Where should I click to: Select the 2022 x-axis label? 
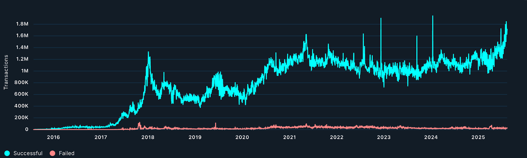pos(337,137)
